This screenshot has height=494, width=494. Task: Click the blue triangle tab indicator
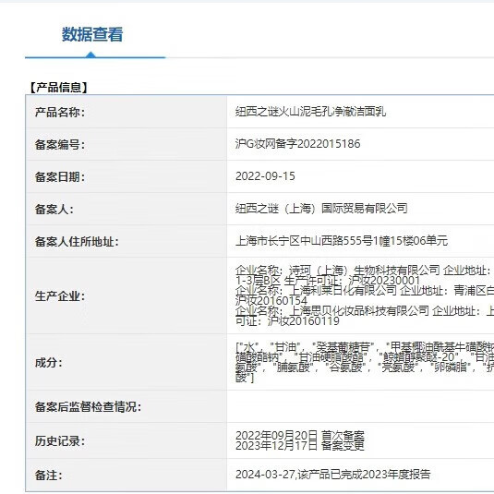click(90, 54)
